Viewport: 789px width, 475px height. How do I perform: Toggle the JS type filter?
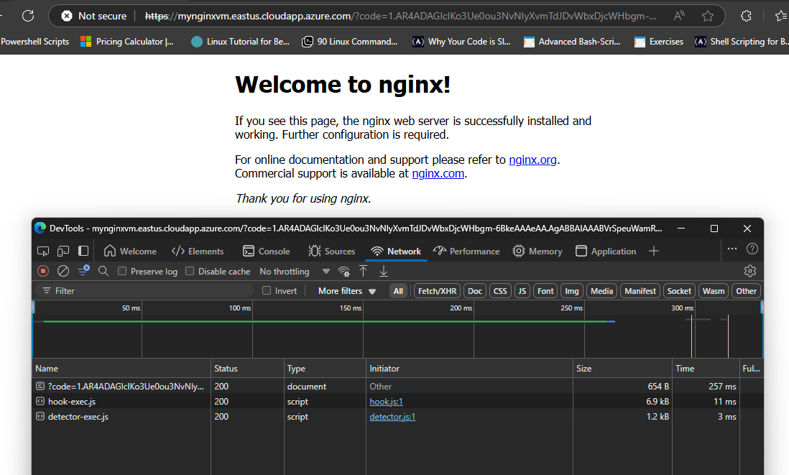[522, 291]
